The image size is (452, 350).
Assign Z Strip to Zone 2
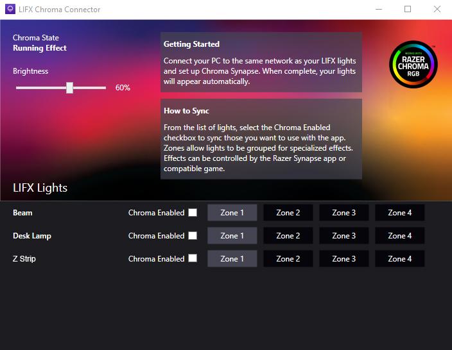point(288,259)
